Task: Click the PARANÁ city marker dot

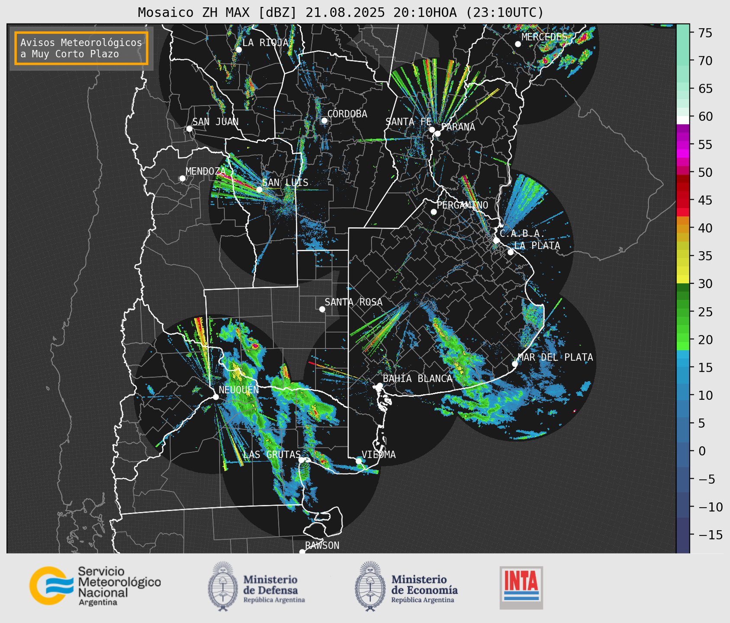Action: click(x=437, y=133)
